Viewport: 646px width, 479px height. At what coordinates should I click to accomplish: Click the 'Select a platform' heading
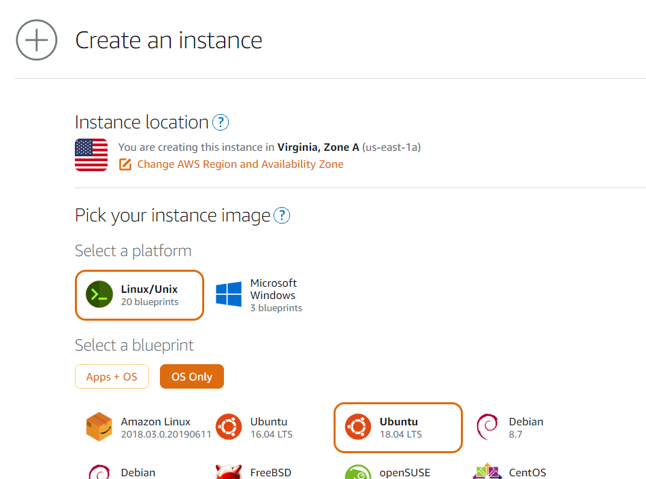(133, 251)
